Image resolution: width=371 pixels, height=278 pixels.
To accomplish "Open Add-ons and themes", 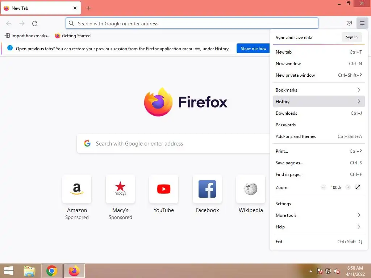I will pyautogui.click(x=319, y=136).
